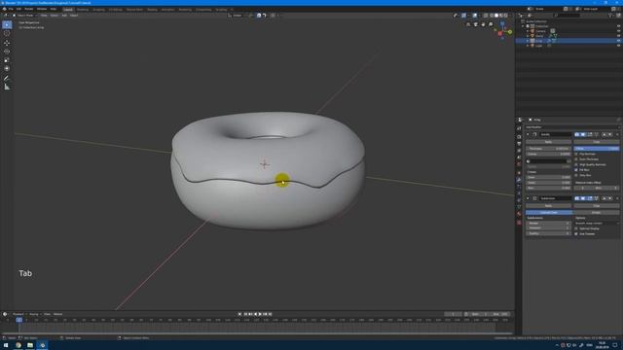
Task: Select the Transform tool in toolbar
Action: pyautogui.click(x=7, y=69)
